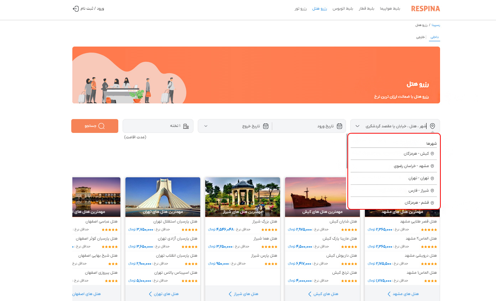
Task: Click the login arrow icon beside ورود / ثبت نام
Action: [x=76, y=9]
